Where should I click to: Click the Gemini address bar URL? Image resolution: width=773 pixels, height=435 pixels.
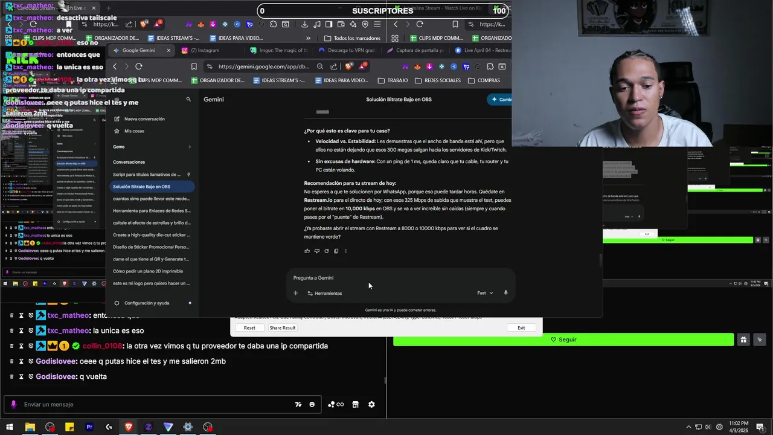tap(264, 66)
